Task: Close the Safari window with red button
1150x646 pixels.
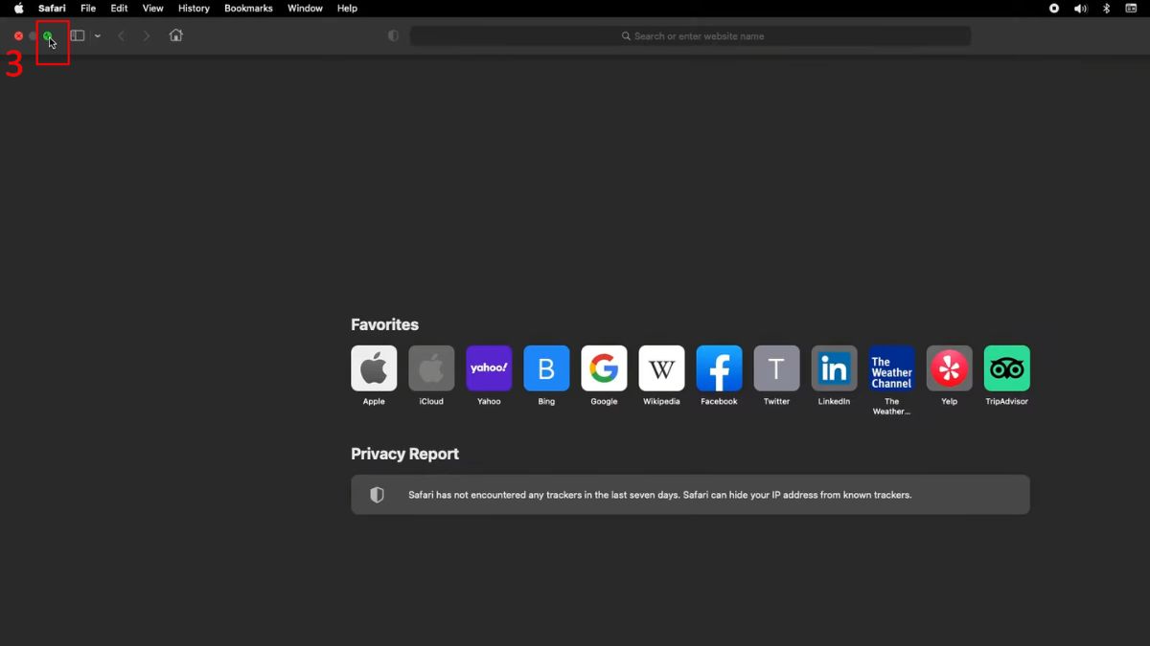Action: coord(18,35)
